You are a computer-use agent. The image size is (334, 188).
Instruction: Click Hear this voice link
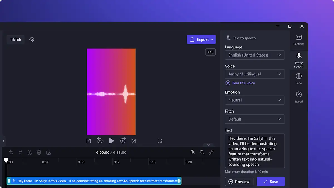click(x=240, y=83)
